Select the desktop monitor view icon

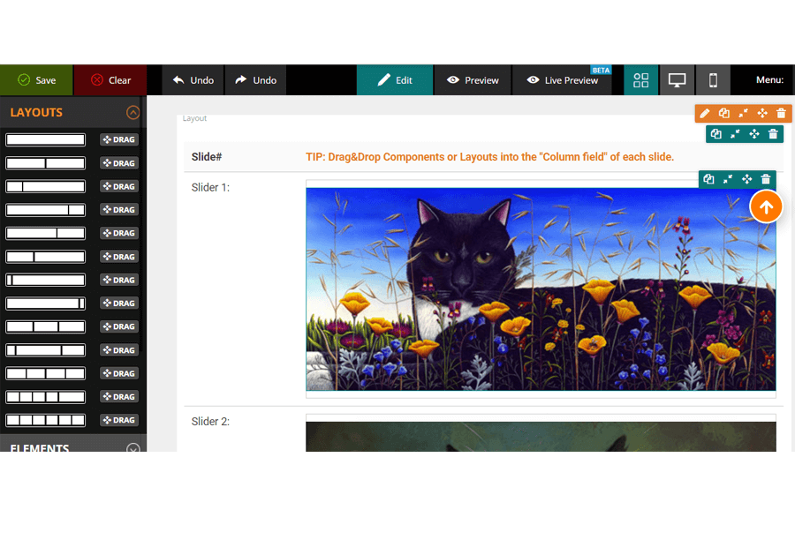677,80
